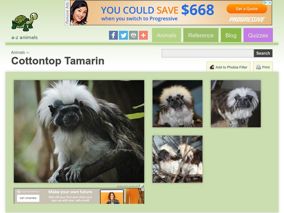Click the gray printer share icon
Image resolution: width=284 pixels, height=213 pixels.
tap(133, 35)
